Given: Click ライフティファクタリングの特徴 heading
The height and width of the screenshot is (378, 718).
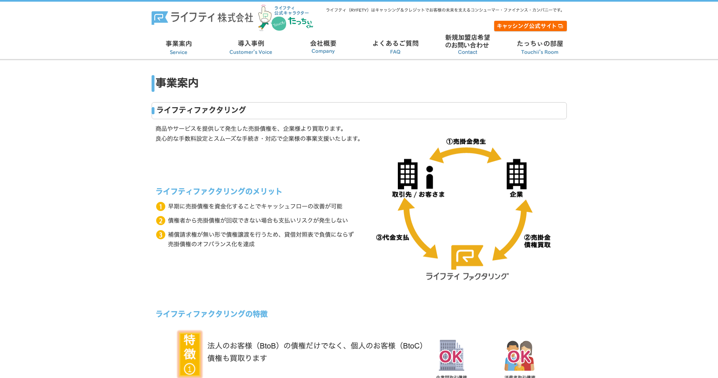Looking at the screenshot, I should click(x=212, y=314).
